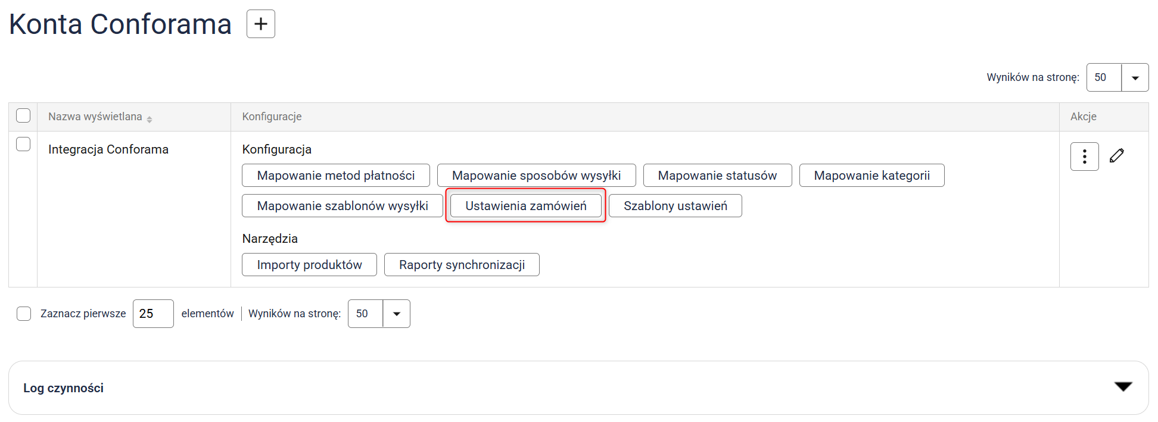This screenshot has width=1158, height=422.
Task: Check the Integracja Conforama row checkbox
Action: click(23, 144)
